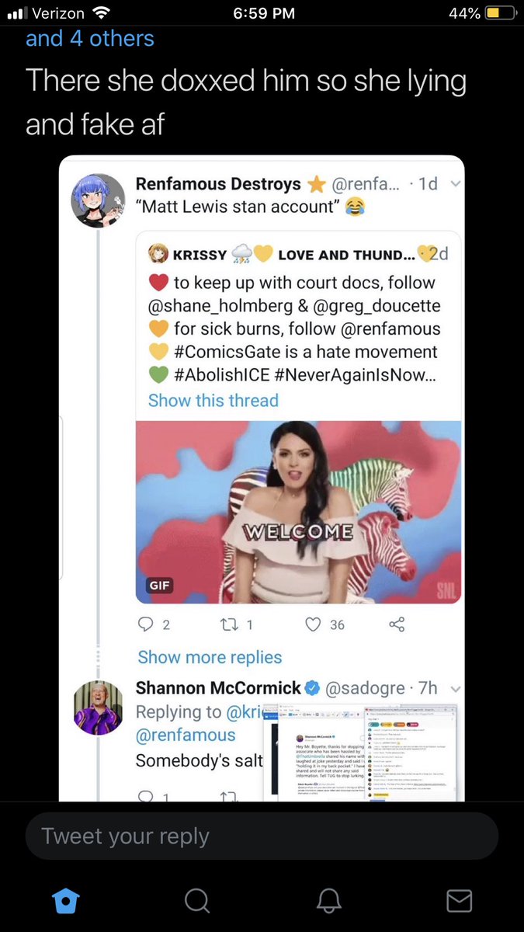The image size is (524, 932).
Task: Tap Show more replies link
Action: click(210, 657)
